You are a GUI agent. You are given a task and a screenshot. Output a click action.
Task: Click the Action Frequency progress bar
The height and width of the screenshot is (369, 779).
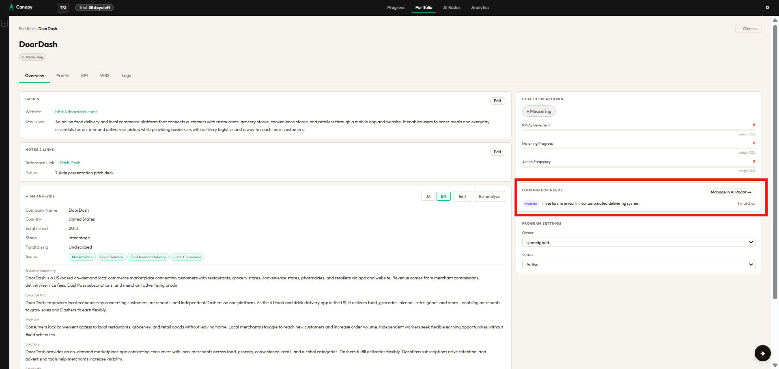coord(639,167)
